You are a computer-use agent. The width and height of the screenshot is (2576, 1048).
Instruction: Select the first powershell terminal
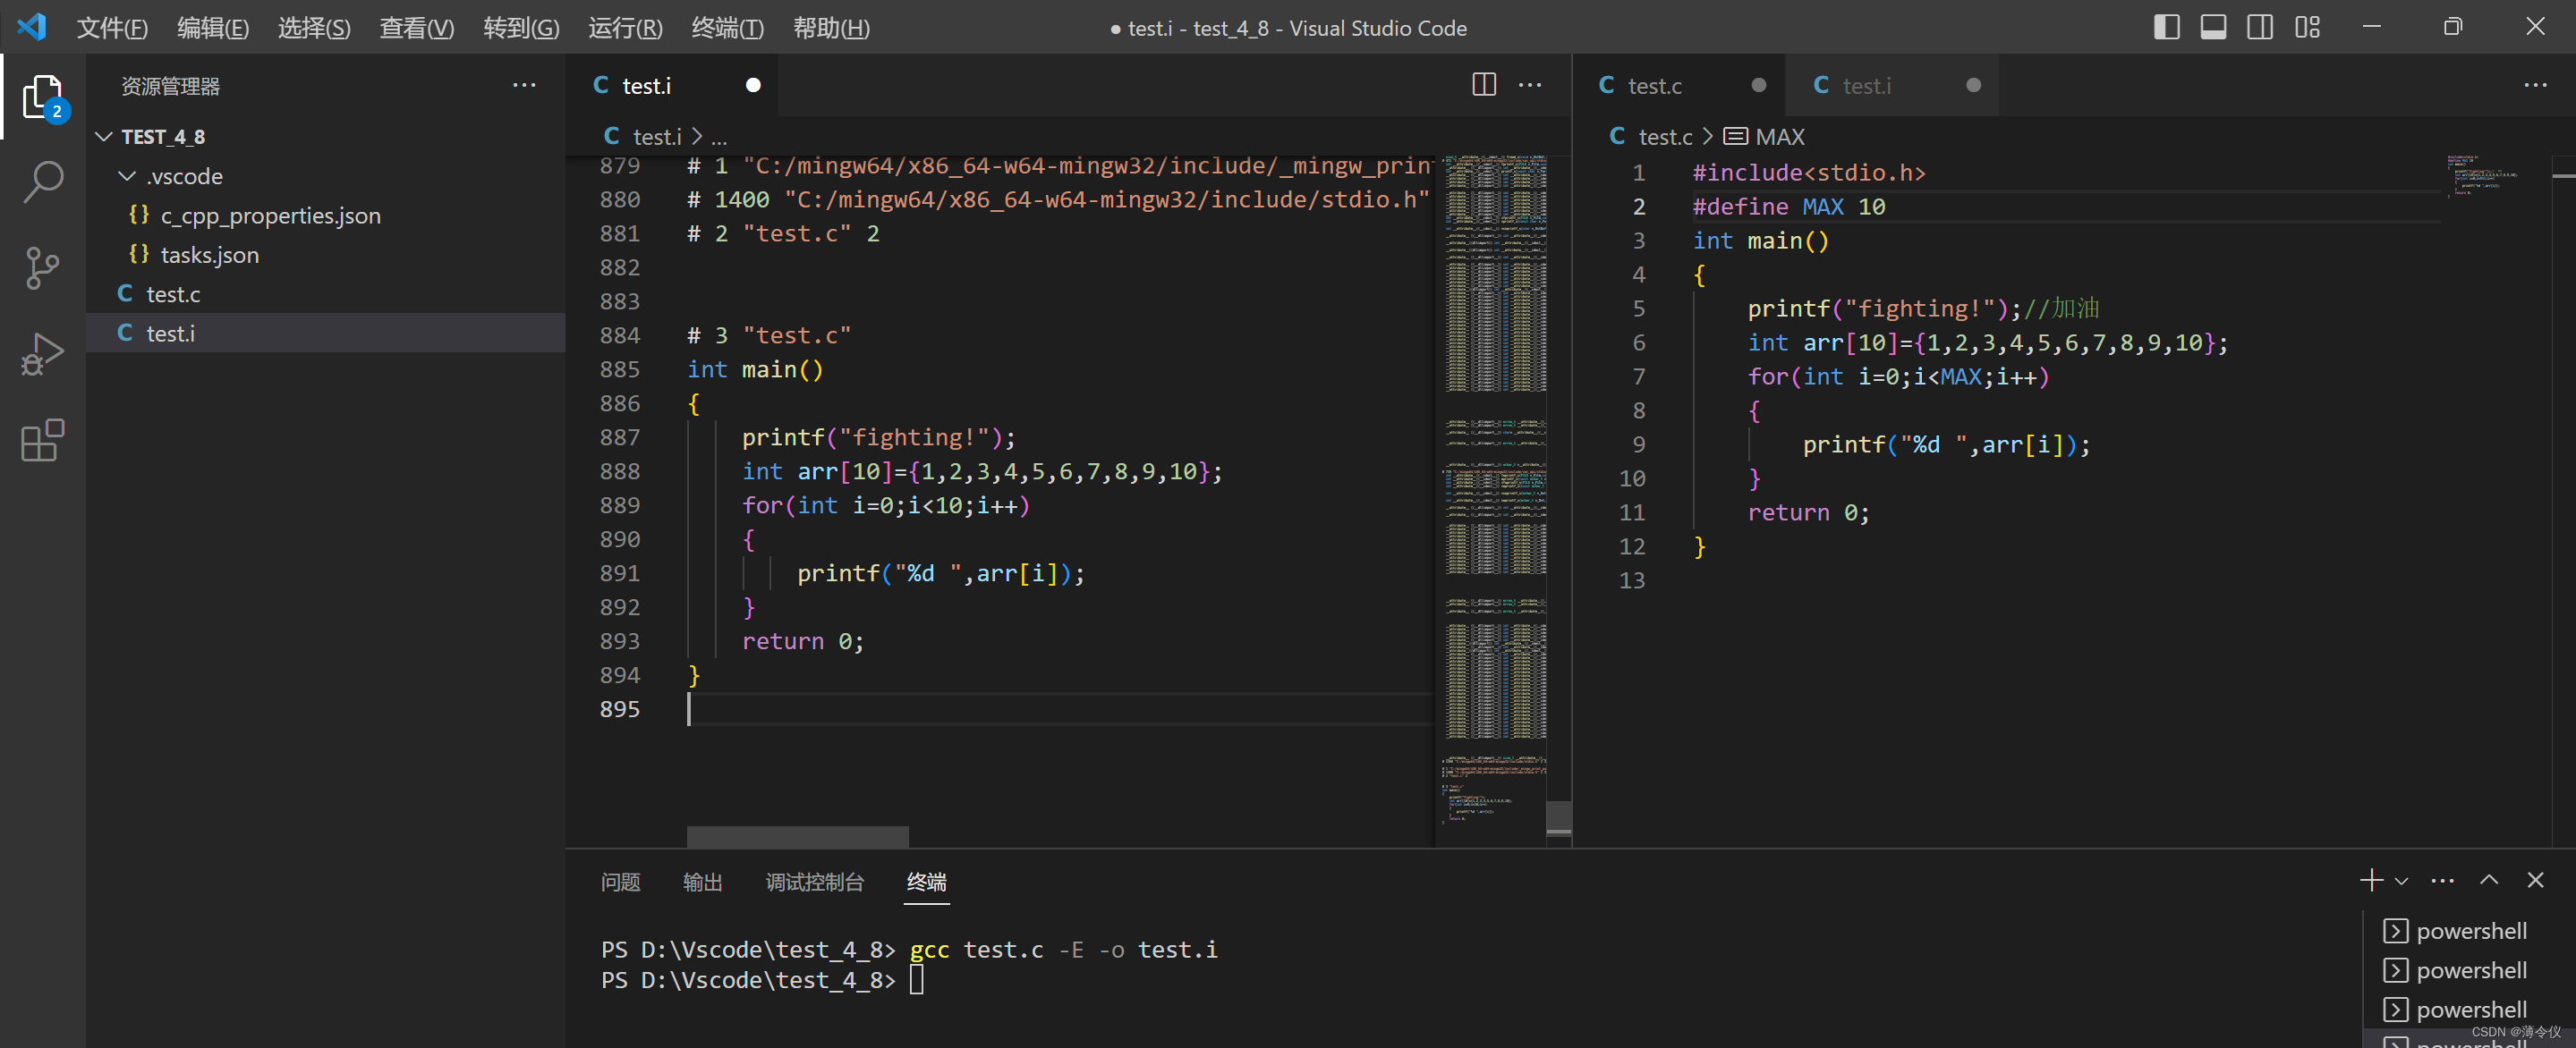[x=2469, y=930]
